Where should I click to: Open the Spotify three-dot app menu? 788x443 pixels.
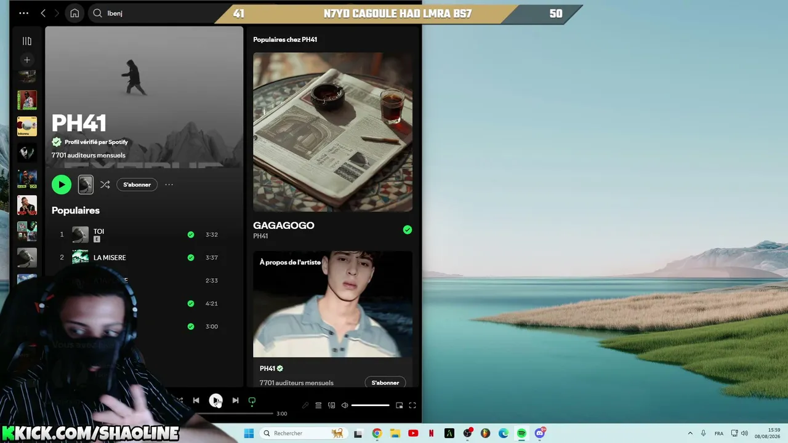click(x=23, y=13)
